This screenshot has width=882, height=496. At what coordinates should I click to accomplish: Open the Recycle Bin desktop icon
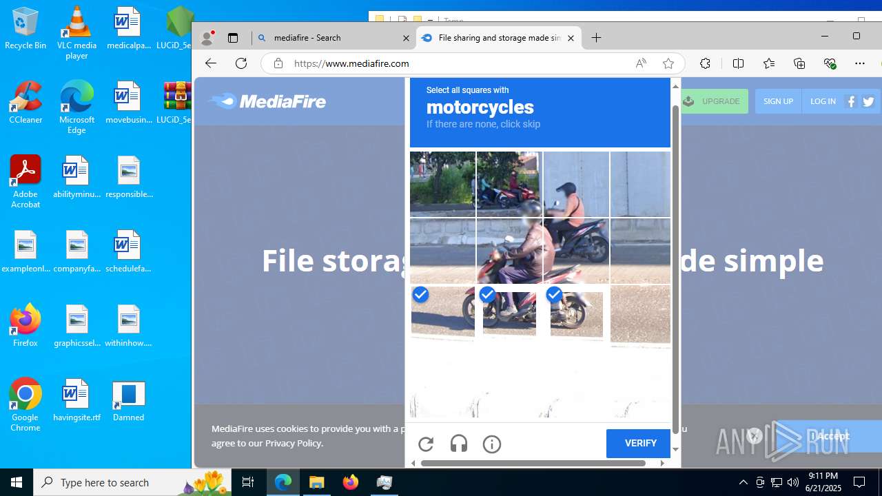click(25, 28)
